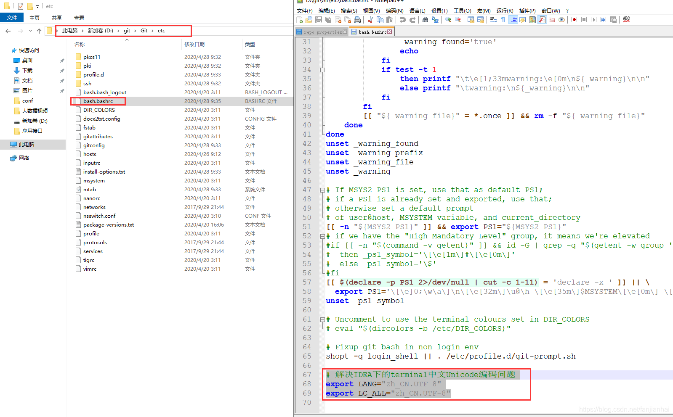The height and width of the screenshot is (417, 673).
Task: Close the current document via the toolbar icon
Action: click(x=338, y=20)
